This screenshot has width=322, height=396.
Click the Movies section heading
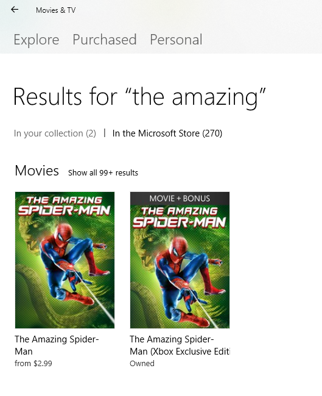pos(37,171)
